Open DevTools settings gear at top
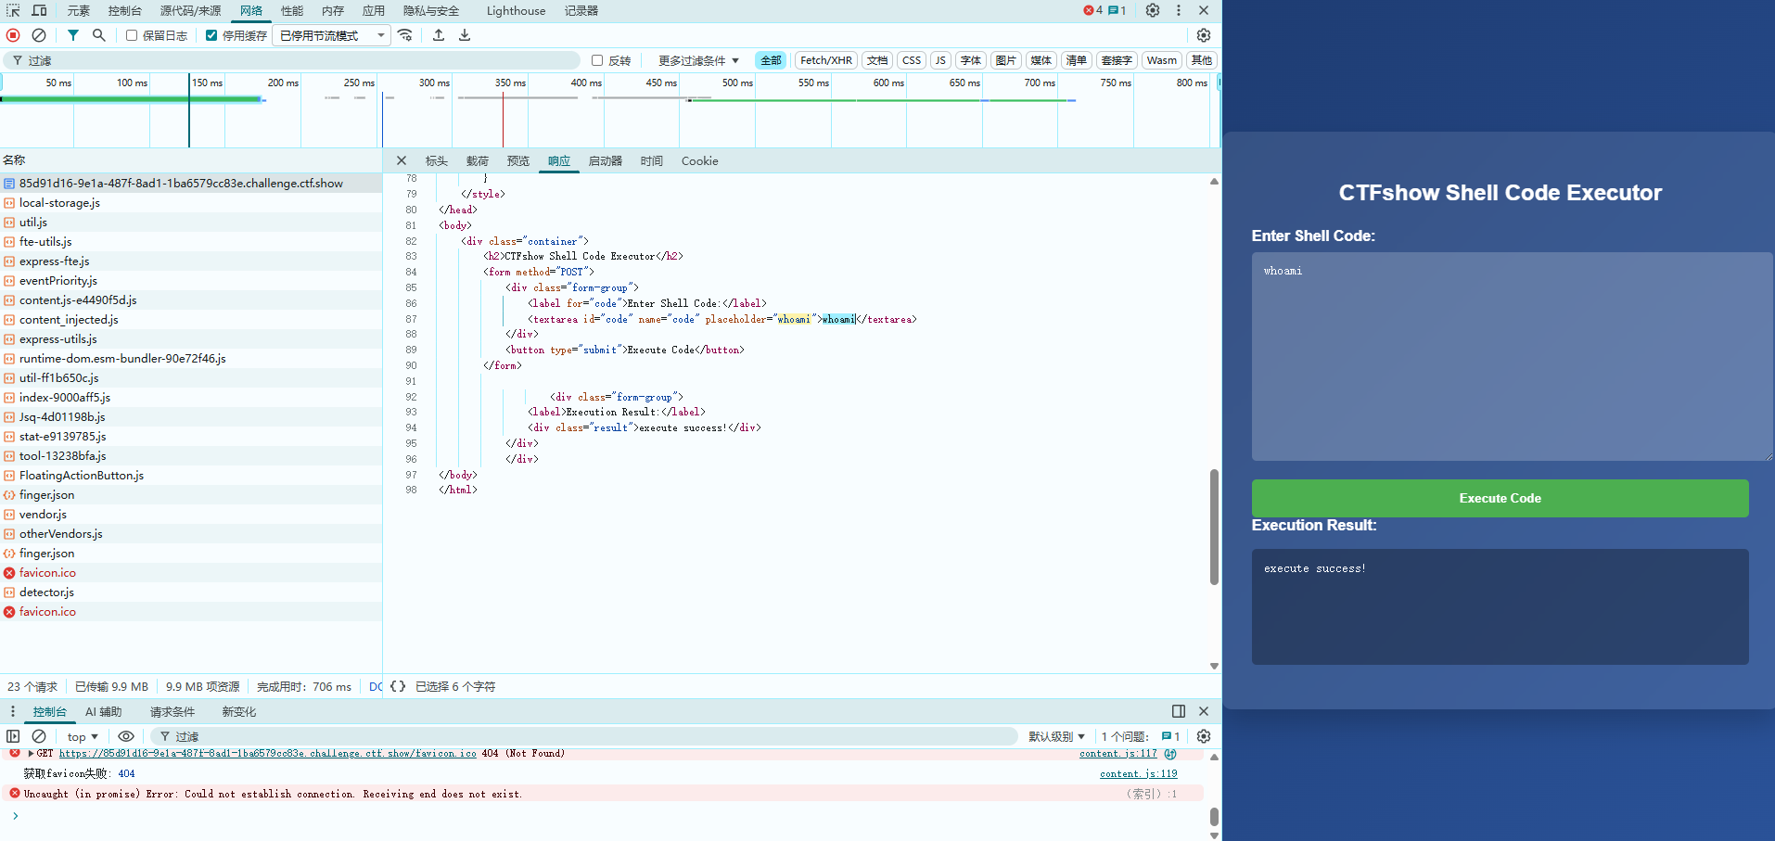Screen dimensions: 1775x841 tap(1153, 10)
